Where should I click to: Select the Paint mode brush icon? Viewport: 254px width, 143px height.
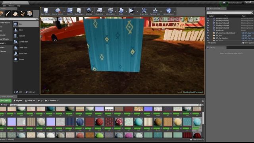click(x=8, y=14)
